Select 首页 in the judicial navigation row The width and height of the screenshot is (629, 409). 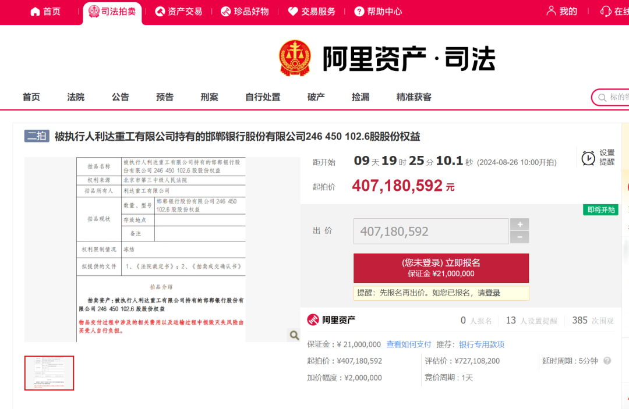[x=31, y=97]
